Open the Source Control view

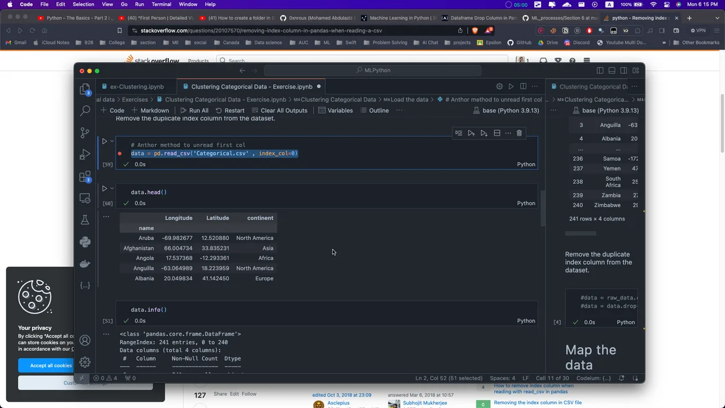(85, 133)
